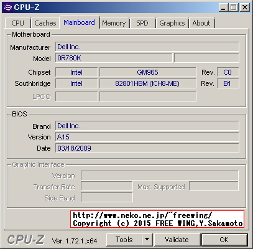Image resolution: width=253 pixels, height=249 pixels.
Task: Click the empty LPCIO vendor field
Action: tap(76, 96)
